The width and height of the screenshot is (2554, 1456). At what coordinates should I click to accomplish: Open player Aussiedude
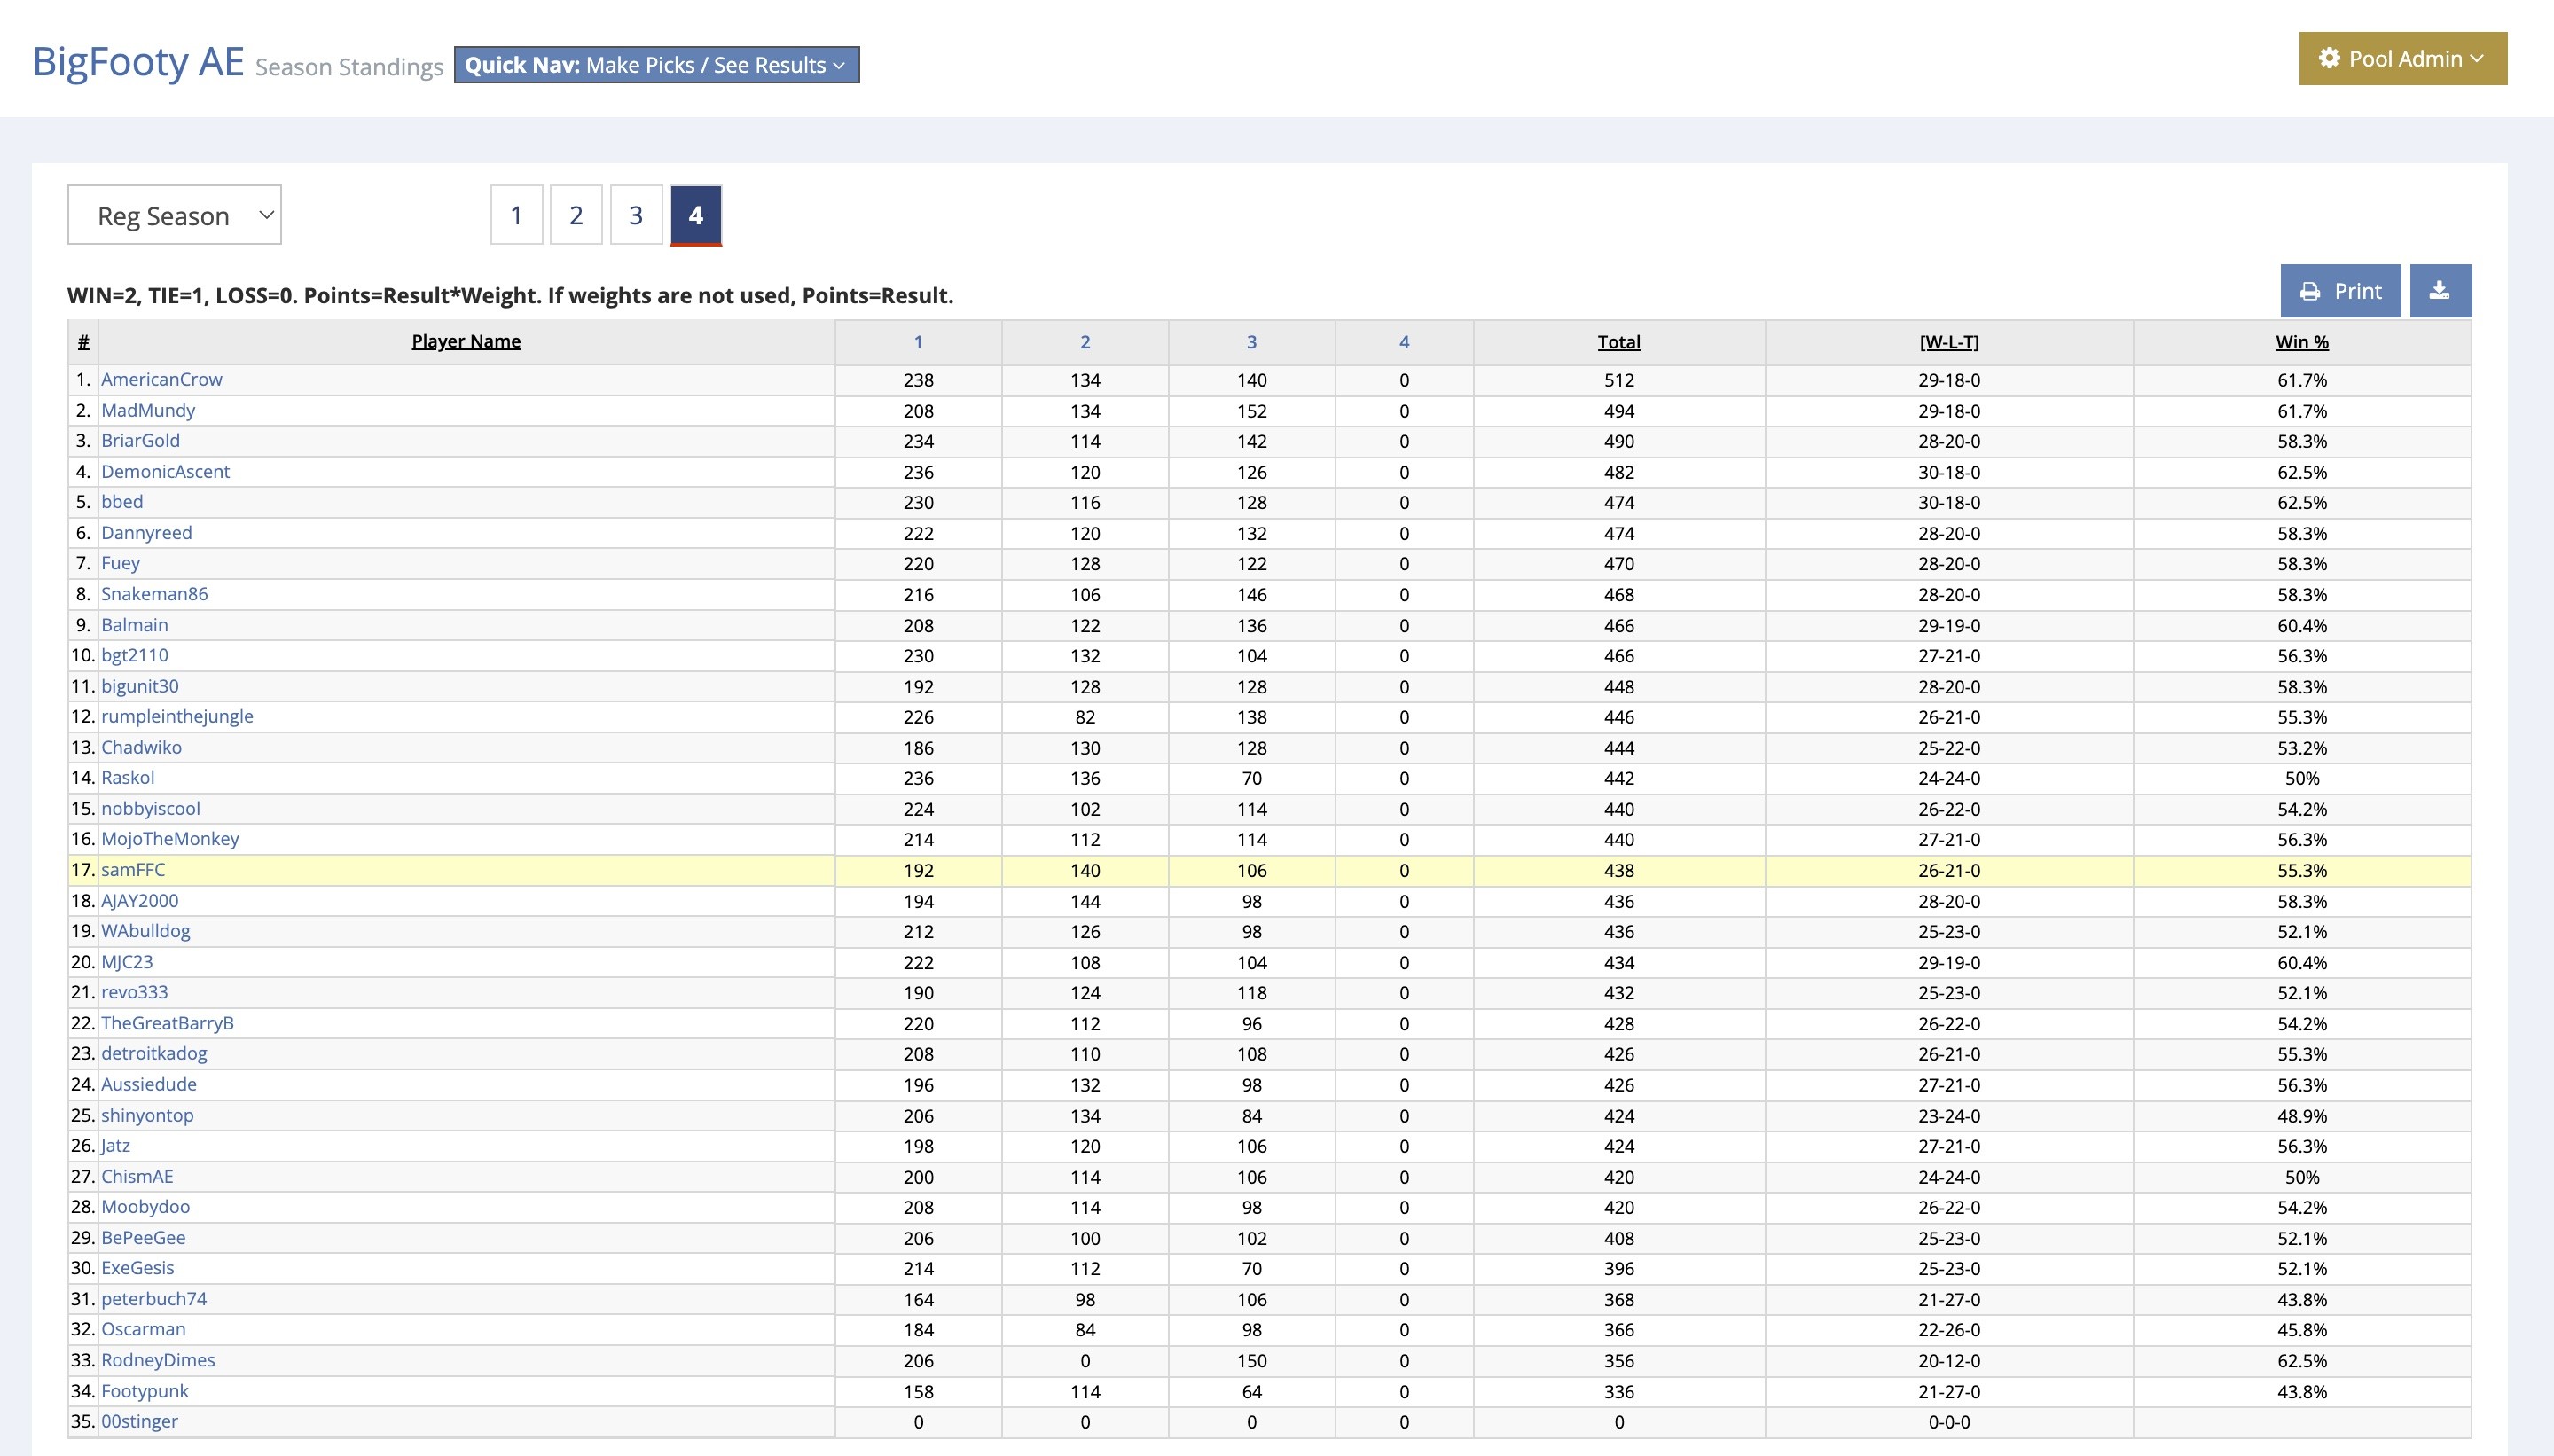148,1084
